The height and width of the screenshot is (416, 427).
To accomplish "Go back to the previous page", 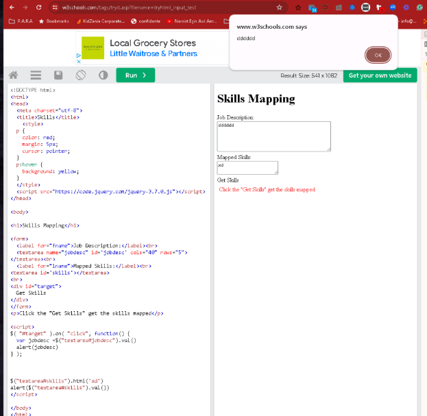I will (12, 8).
